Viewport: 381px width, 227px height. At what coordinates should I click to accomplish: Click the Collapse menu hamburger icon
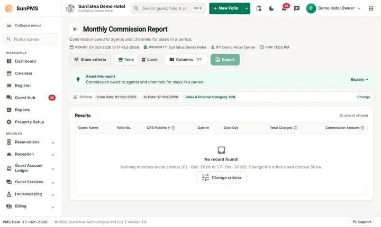9,25
